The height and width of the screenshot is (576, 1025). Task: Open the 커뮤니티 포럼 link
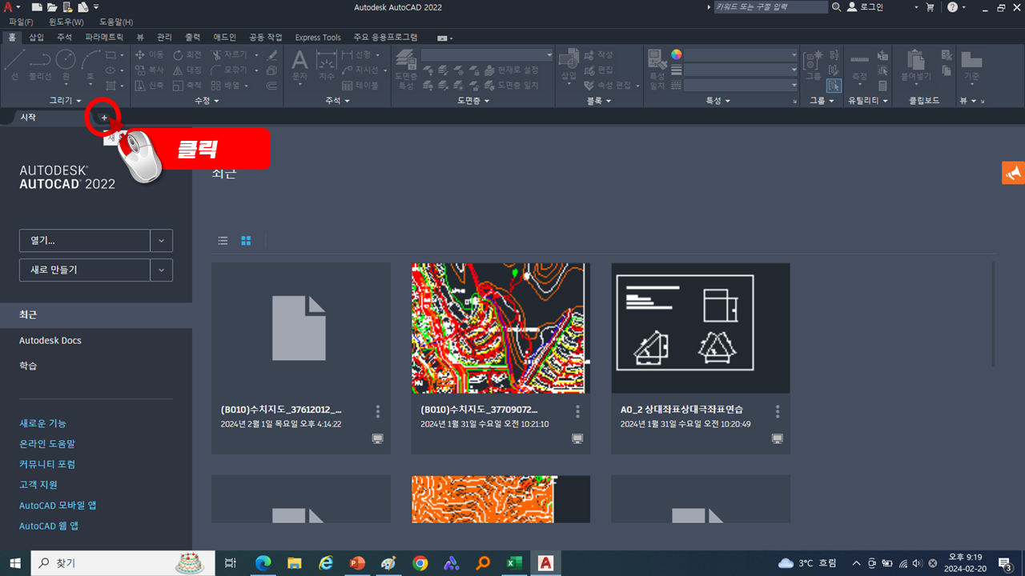click(47, 464)
